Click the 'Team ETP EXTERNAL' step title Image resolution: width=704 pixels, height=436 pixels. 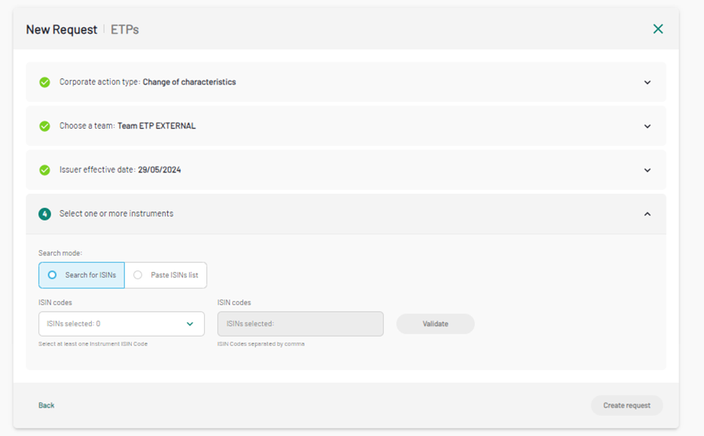[156, 126]
